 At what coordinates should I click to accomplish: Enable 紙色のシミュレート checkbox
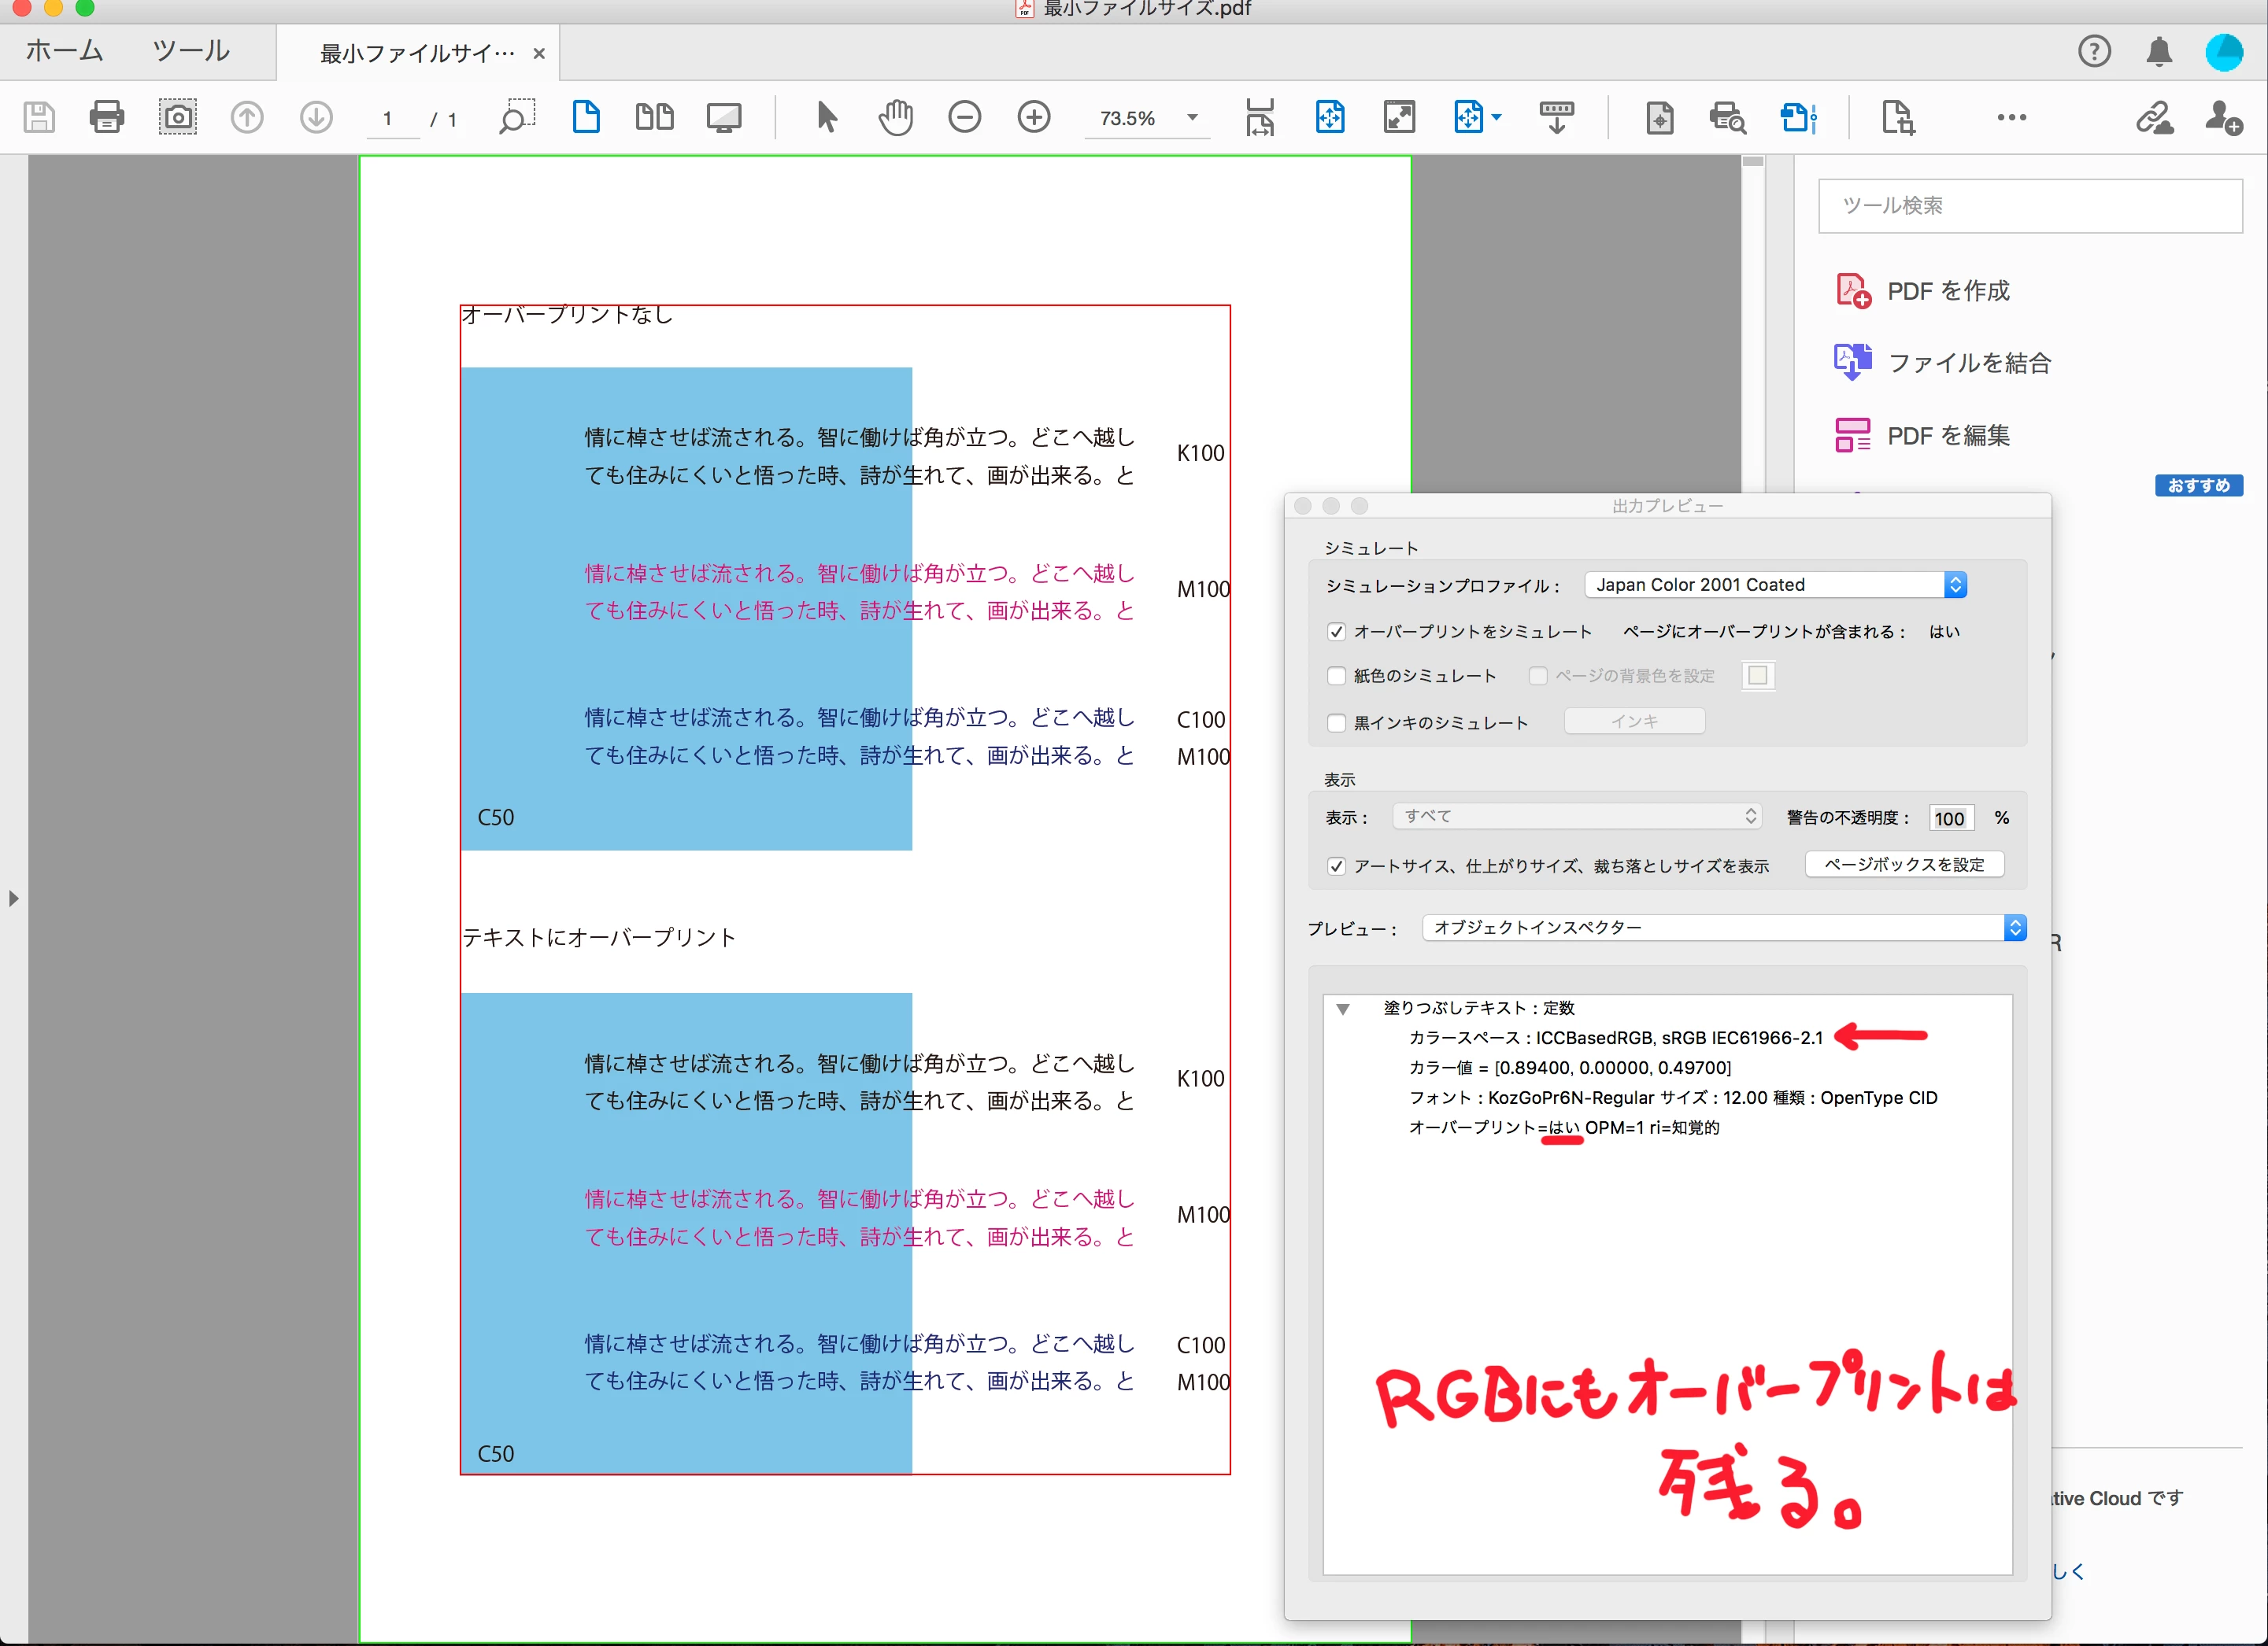pyautogui.click(x=1336, y=677)
